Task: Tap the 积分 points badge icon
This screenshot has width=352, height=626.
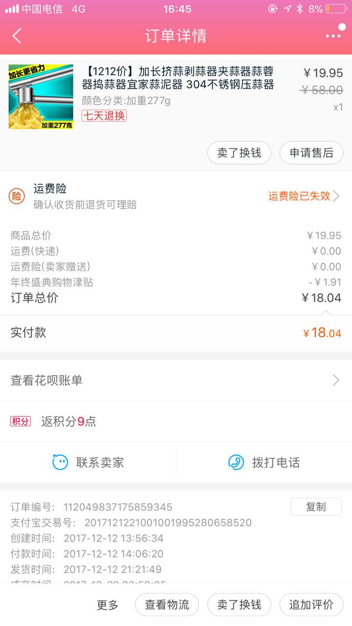Action: tap(21, 421)
